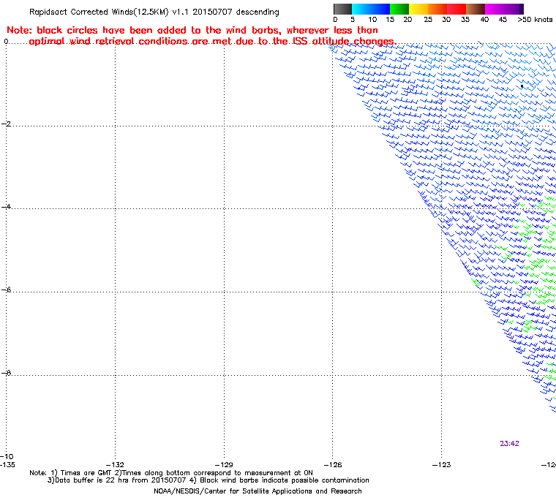This screenshot has height=503, width=556.
Task: Click the -4 latitude axis label
Action: click(6, 207)
